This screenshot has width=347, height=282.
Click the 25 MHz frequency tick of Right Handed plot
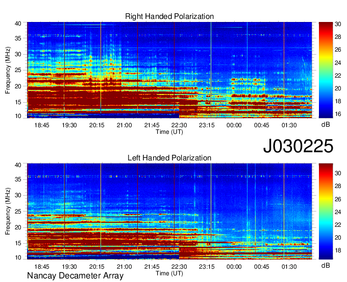18,70
